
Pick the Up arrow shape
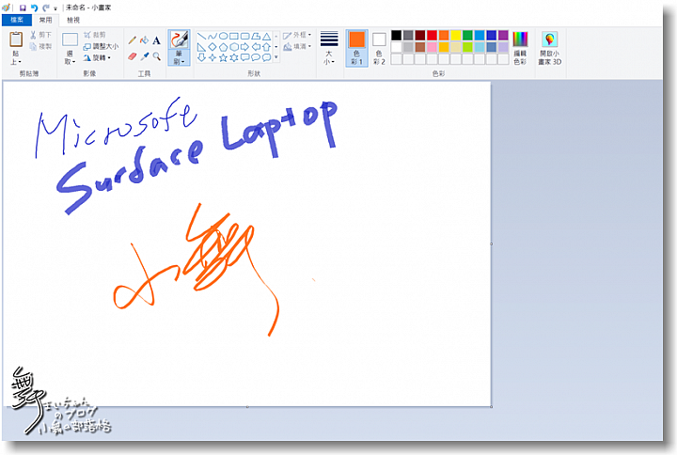(266, 47)
